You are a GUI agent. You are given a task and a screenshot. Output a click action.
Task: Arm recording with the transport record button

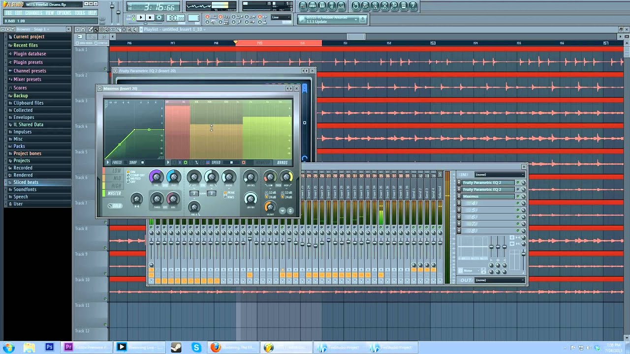point(159,18)
